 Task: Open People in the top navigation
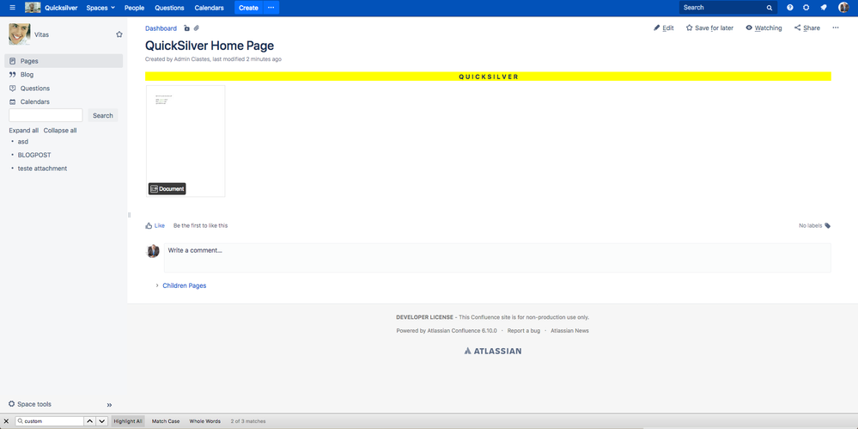134,8
